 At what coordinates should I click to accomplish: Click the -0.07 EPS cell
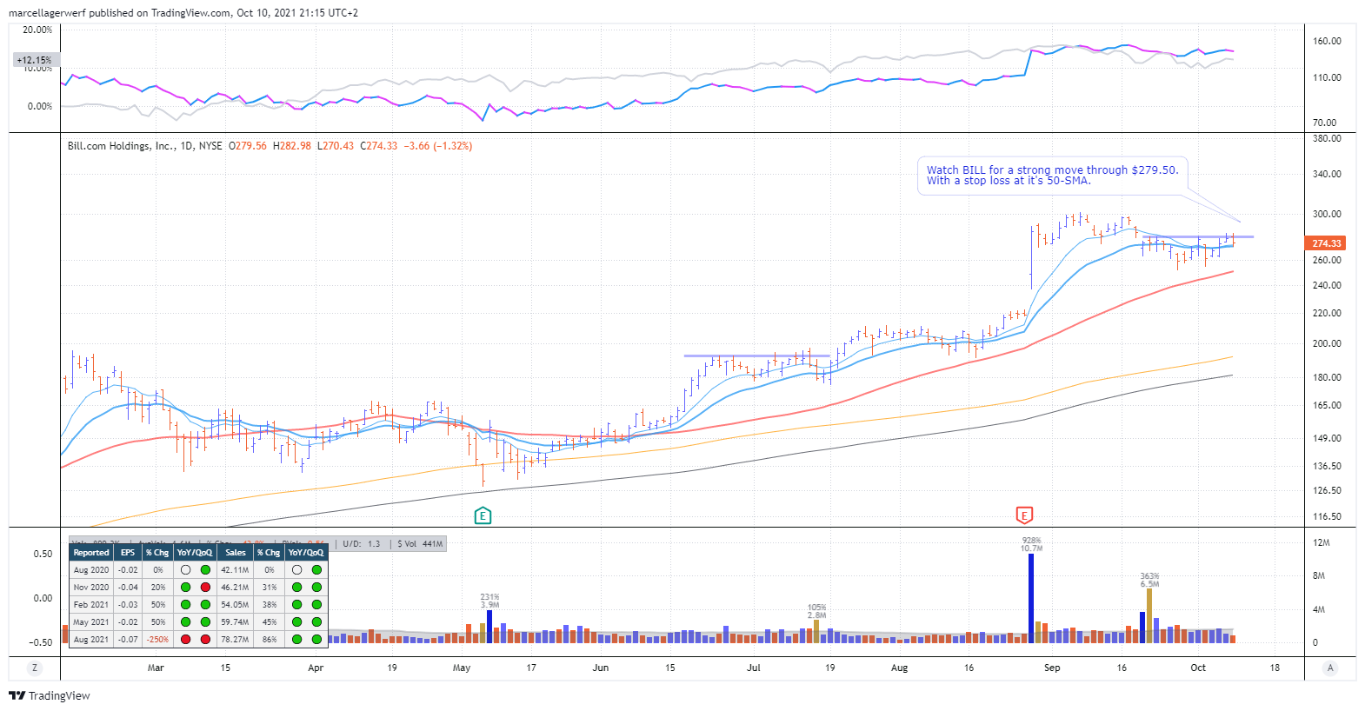[128, 640]
